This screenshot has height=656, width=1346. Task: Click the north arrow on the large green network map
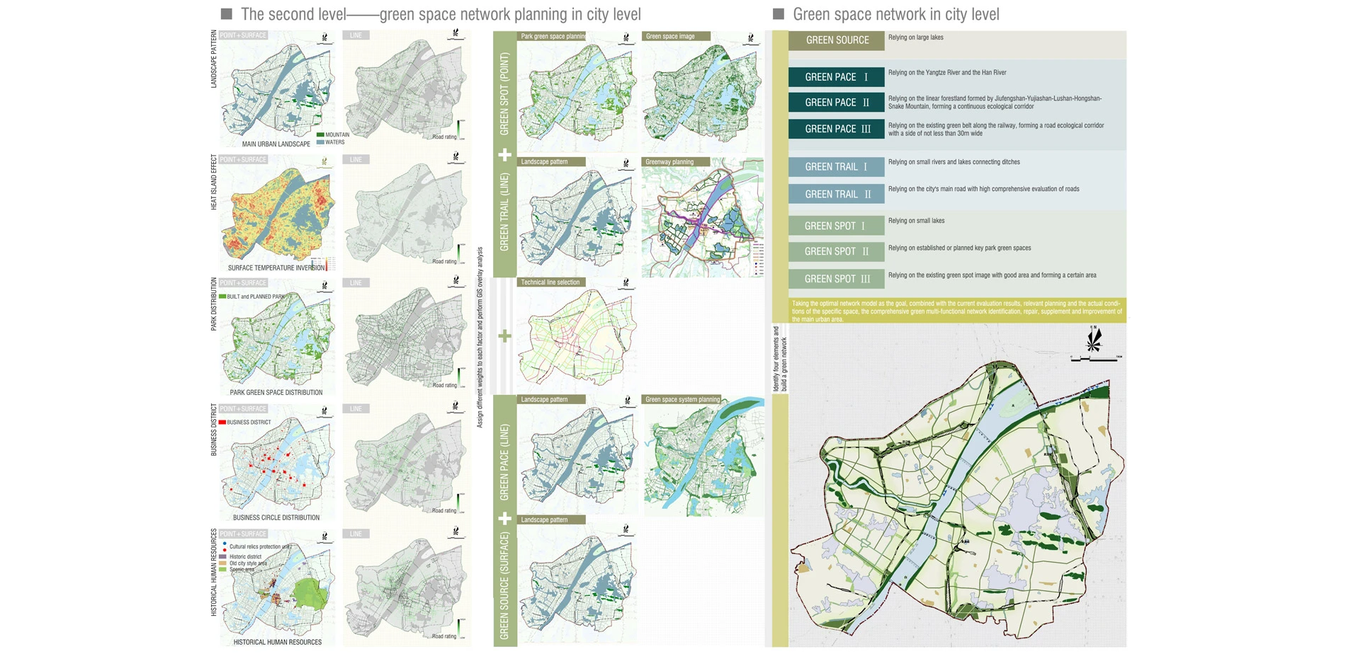coord(1095,340)
